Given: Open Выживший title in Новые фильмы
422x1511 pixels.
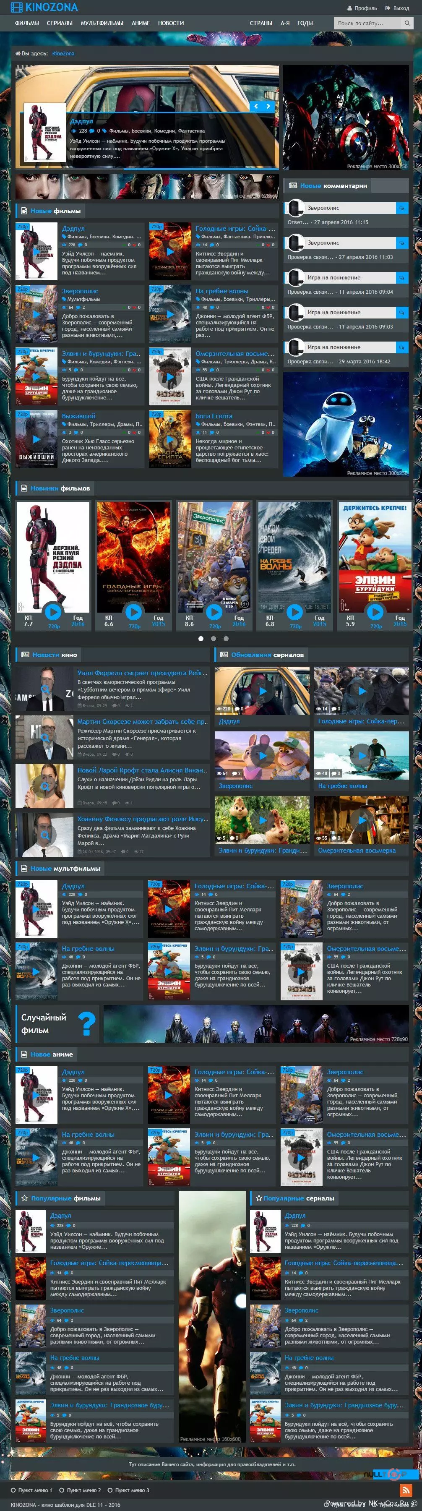Looking at the screenshot, I should pos(78,416).
